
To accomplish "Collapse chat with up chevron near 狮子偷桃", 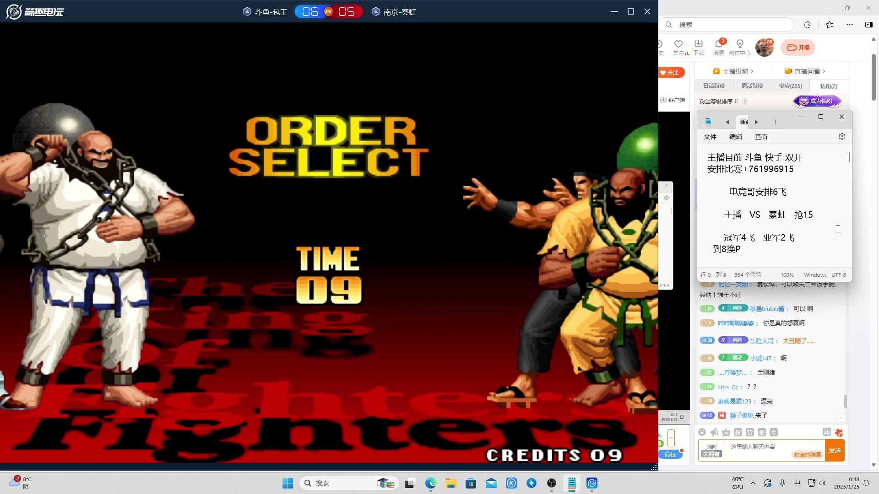I will tap(841, 418).
